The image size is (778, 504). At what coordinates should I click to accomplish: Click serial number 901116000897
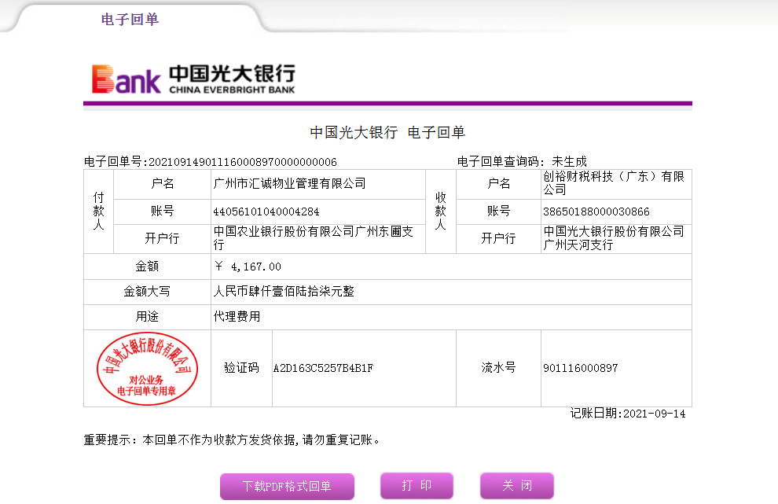coord(581,368)
